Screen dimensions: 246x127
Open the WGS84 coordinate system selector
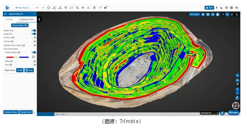click(46, 114)
